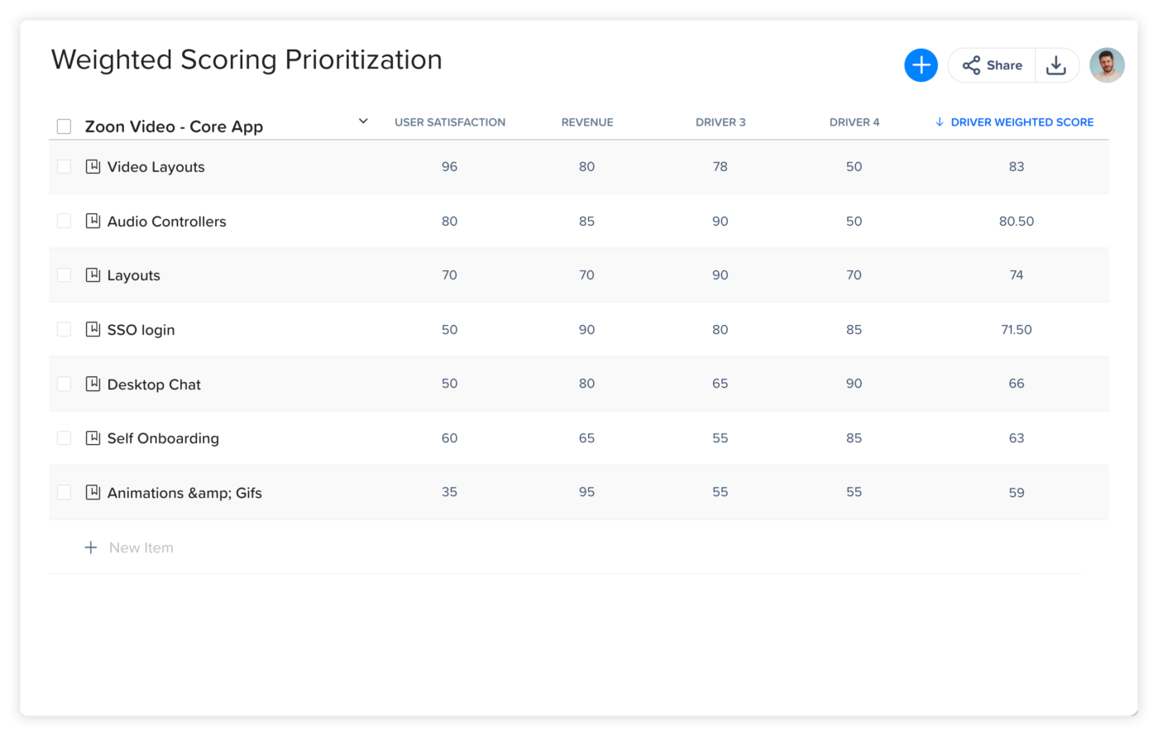Check the Layouts row checkbox
1158x736 pixels.
click(x=64, y=275)
